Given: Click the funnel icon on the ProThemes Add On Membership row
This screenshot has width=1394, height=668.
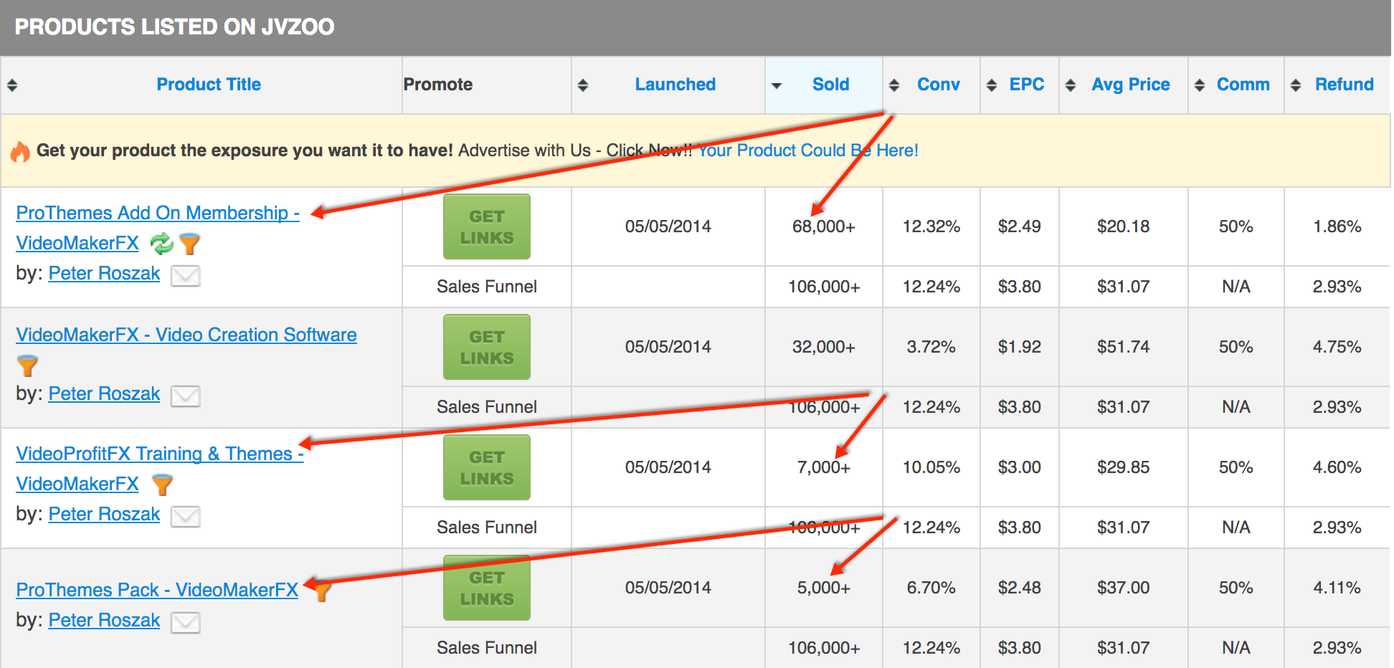Looking at the screenshot, I should 189,244.
